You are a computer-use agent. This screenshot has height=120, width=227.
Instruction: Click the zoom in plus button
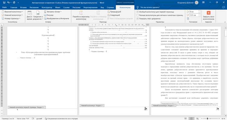click(x=219, y=118)
